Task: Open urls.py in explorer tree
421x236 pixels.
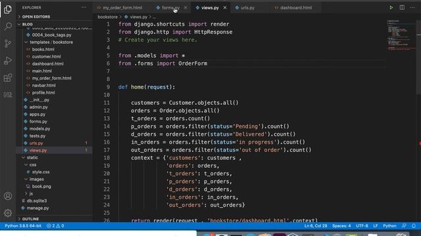Action: click(x=36, y=144)
